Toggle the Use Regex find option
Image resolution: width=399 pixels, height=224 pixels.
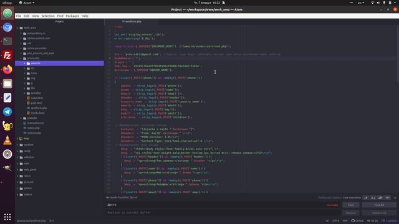coord(366,198)
